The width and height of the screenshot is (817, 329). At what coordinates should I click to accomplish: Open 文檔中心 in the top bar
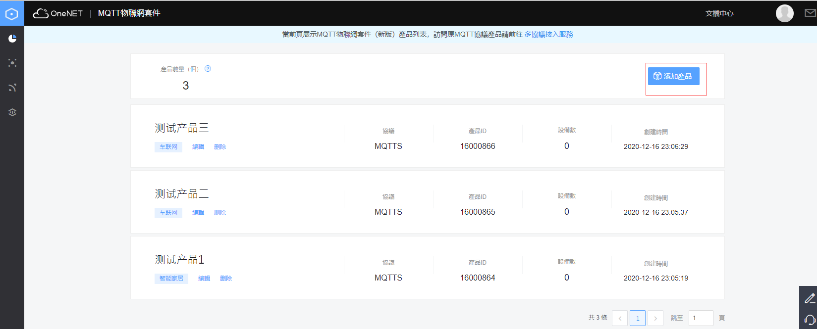point(719,13)
